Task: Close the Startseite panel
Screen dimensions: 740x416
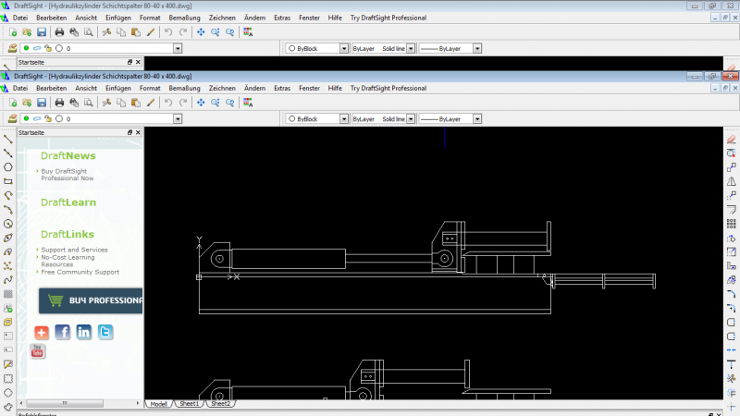Action: coord(139,133)
